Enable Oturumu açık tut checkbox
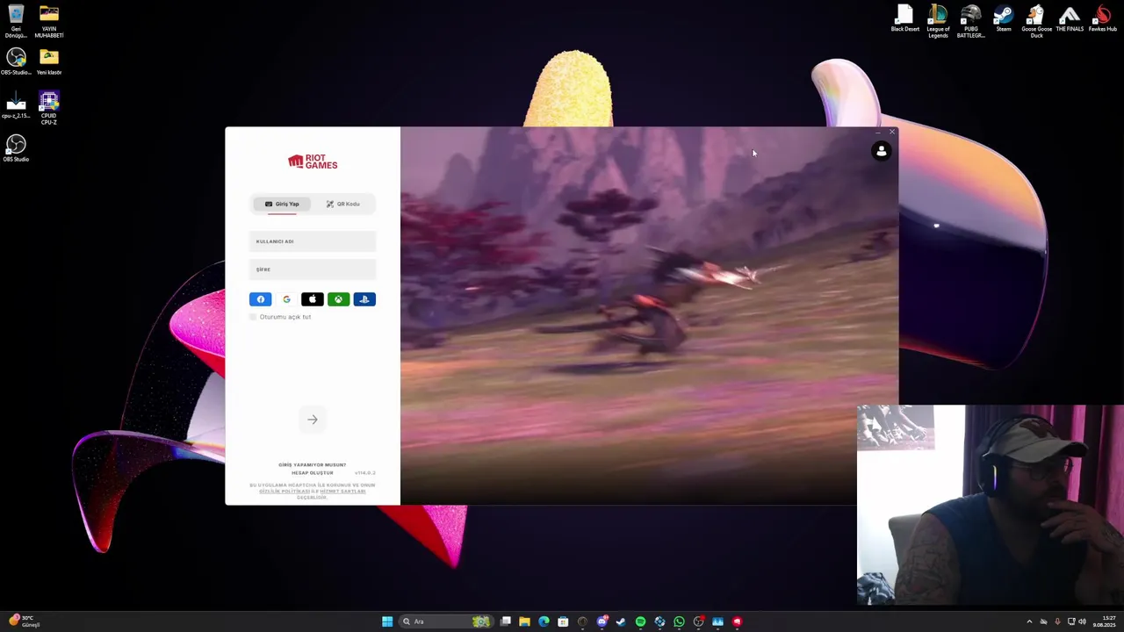This screenshot has height=632, width=1124. 253,317
